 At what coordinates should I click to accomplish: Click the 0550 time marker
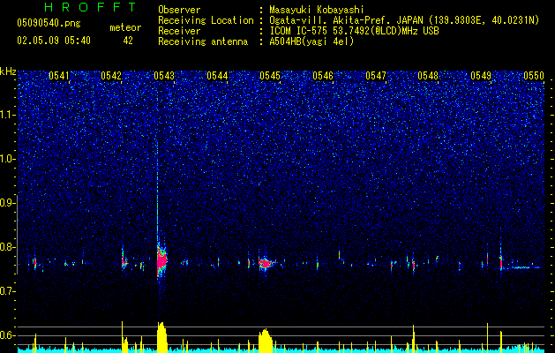pyautogui.click(x=534, y=75)
